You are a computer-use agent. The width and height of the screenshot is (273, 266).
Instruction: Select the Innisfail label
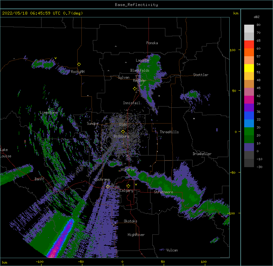[x=132, y=103]
